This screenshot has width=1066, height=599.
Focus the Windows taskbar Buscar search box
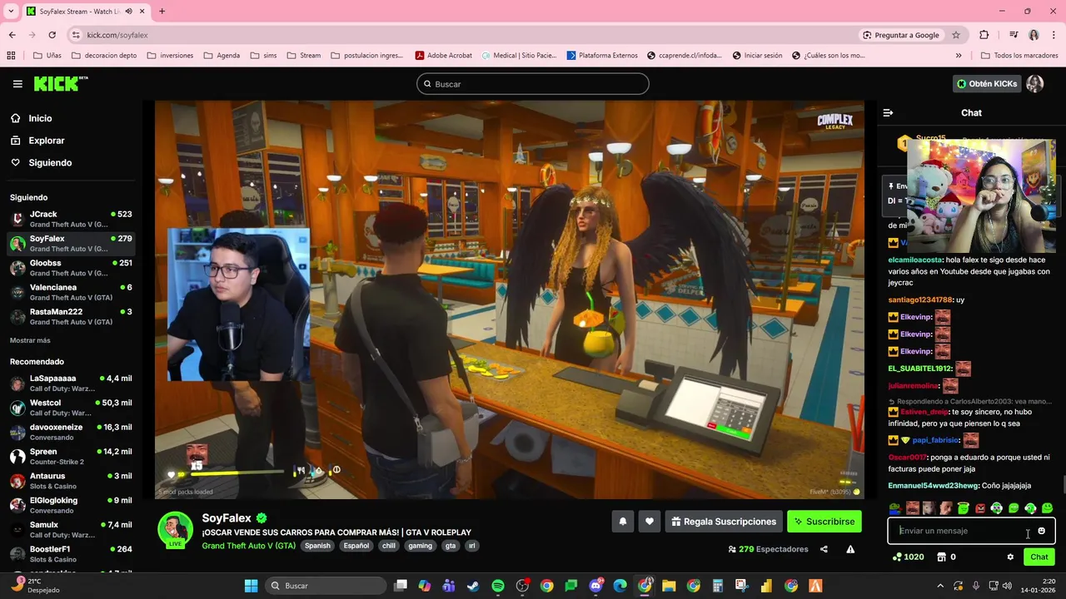click(326, 586)
